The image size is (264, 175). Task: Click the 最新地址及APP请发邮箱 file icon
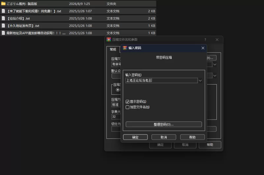click(x=3, y=33)
